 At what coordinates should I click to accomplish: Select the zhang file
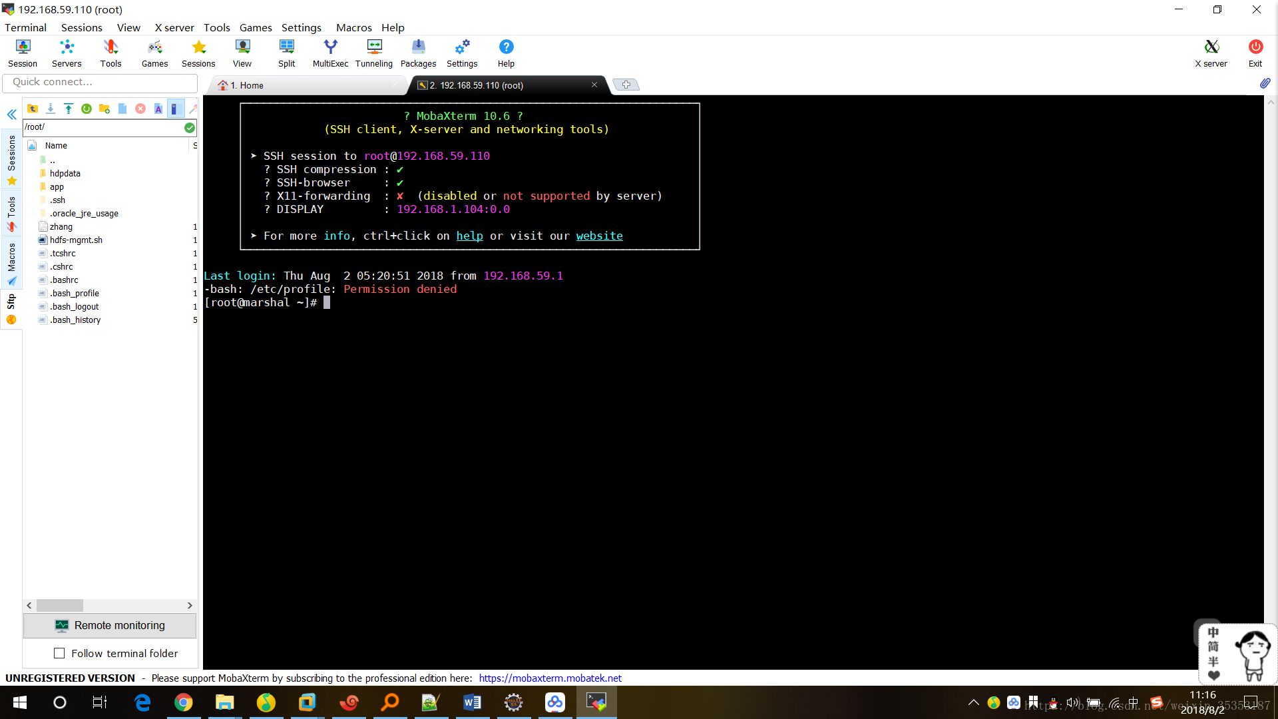61,226
